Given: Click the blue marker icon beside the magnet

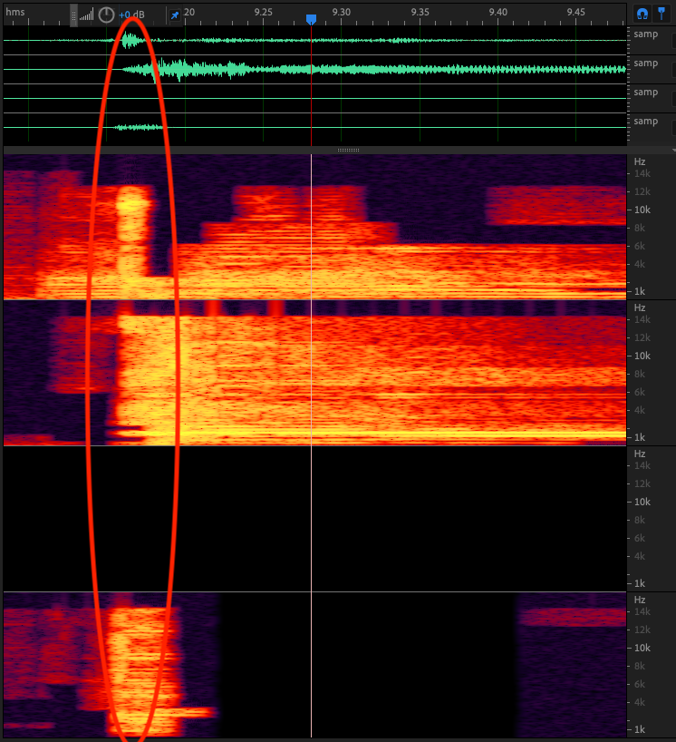Looking at the screenshot, I should pos(662,14).
